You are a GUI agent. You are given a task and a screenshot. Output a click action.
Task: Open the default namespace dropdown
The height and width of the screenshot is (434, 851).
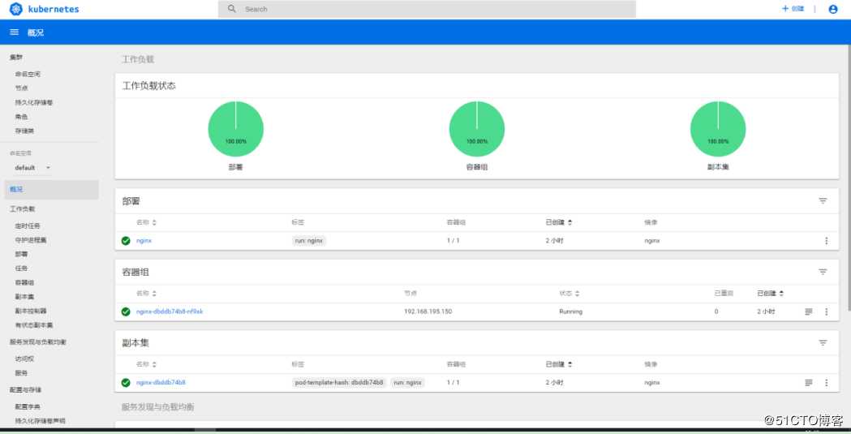[x=32, y=168]
